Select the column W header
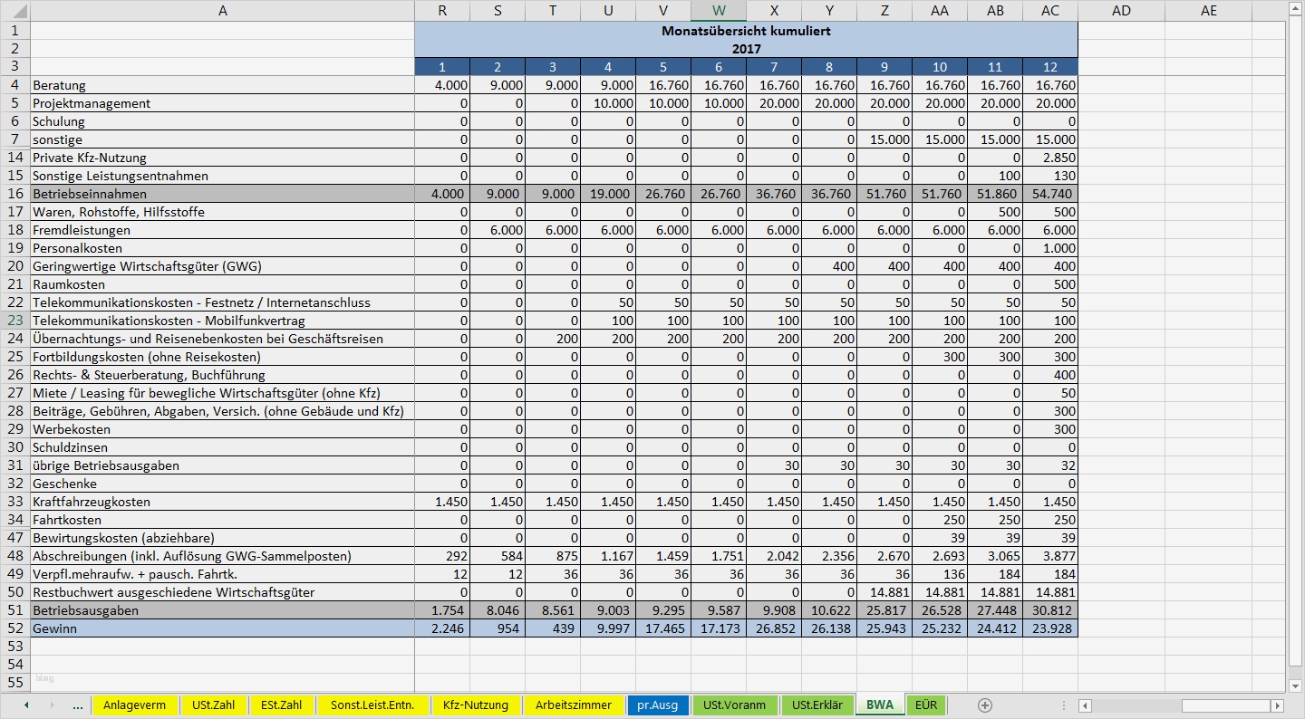This screenshot has height=719, width=1305. [x=718, y=10]
